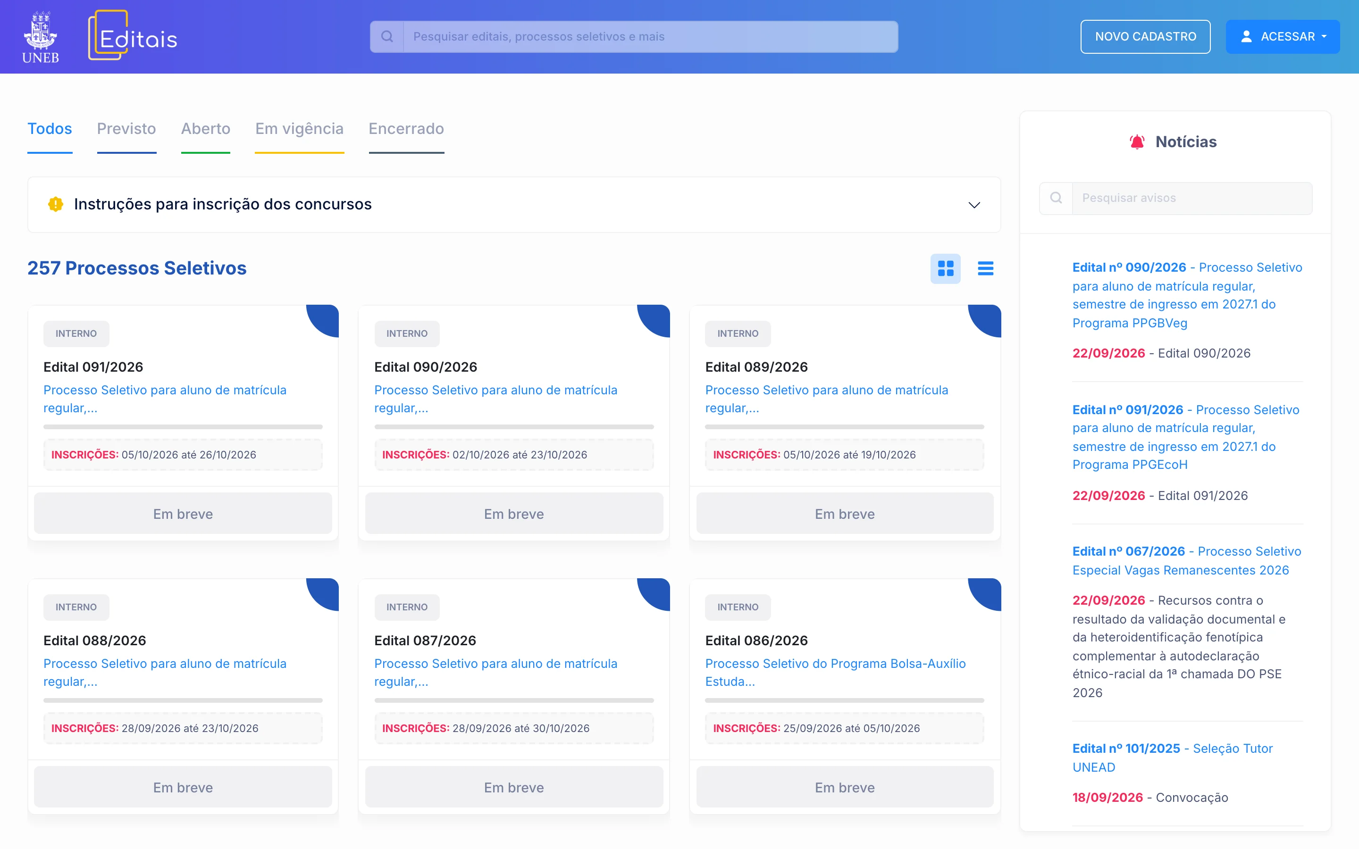The height and width of the screenshot is (849, 1359).
Task: Open news item Edital nº 067/2026 Vagas Remanescentes
Action: pyautogui.click(x=1187, y=560)
